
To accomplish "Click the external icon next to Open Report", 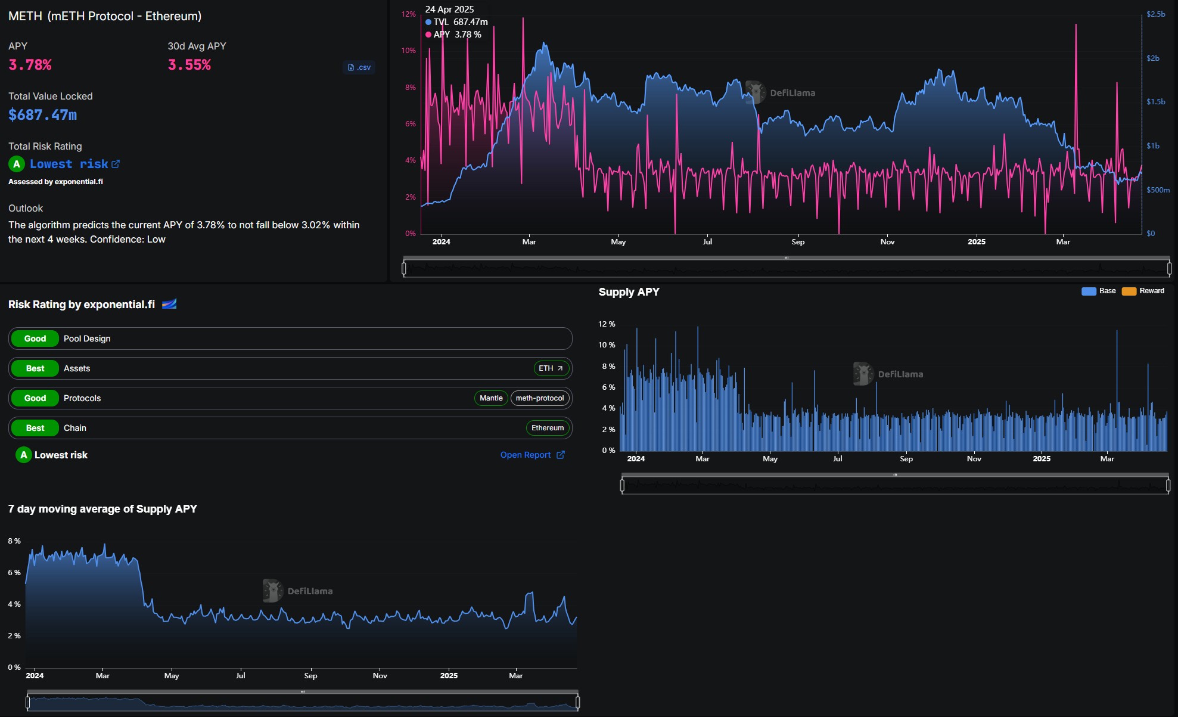I will pyautogui.click(x=561, y=455).
